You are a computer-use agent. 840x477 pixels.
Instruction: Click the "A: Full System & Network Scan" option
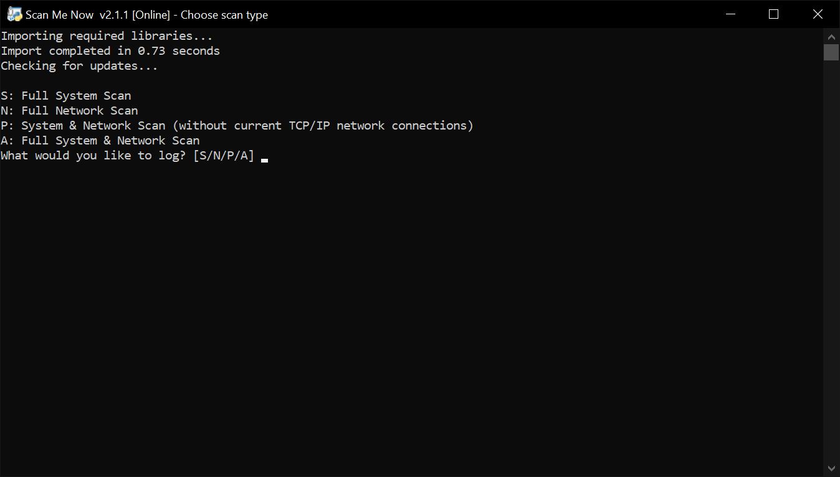pyautogui.click(x=100, y=141)
